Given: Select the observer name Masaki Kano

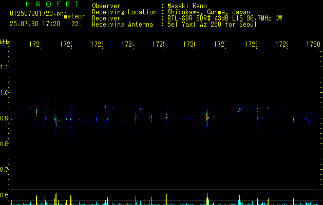Looking at the screenshot, I should point(187,6).
